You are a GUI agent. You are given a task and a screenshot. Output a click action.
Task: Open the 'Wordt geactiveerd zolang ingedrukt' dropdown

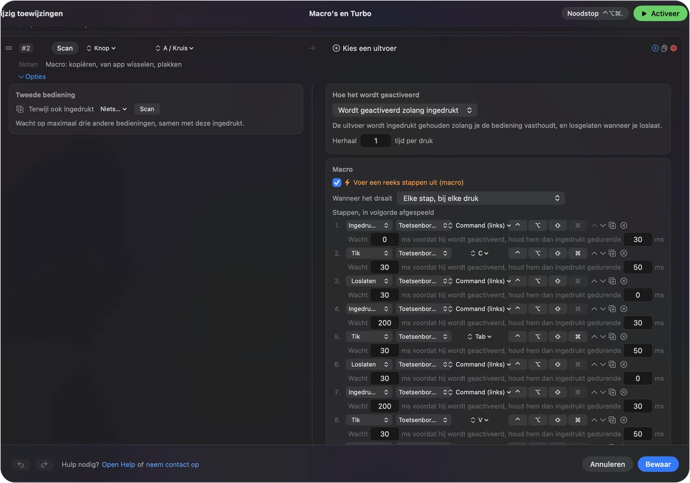pyautogui.click(x=405, y=110)
